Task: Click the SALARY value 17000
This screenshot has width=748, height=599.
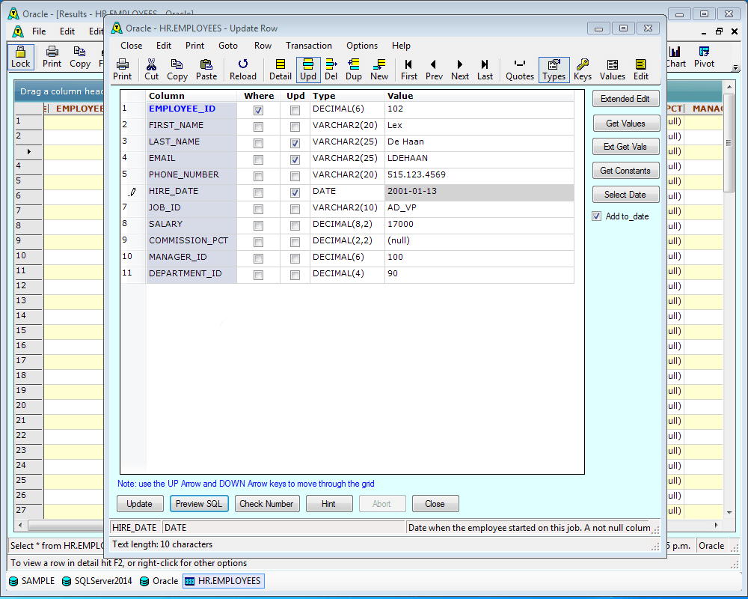Action: 479,224
